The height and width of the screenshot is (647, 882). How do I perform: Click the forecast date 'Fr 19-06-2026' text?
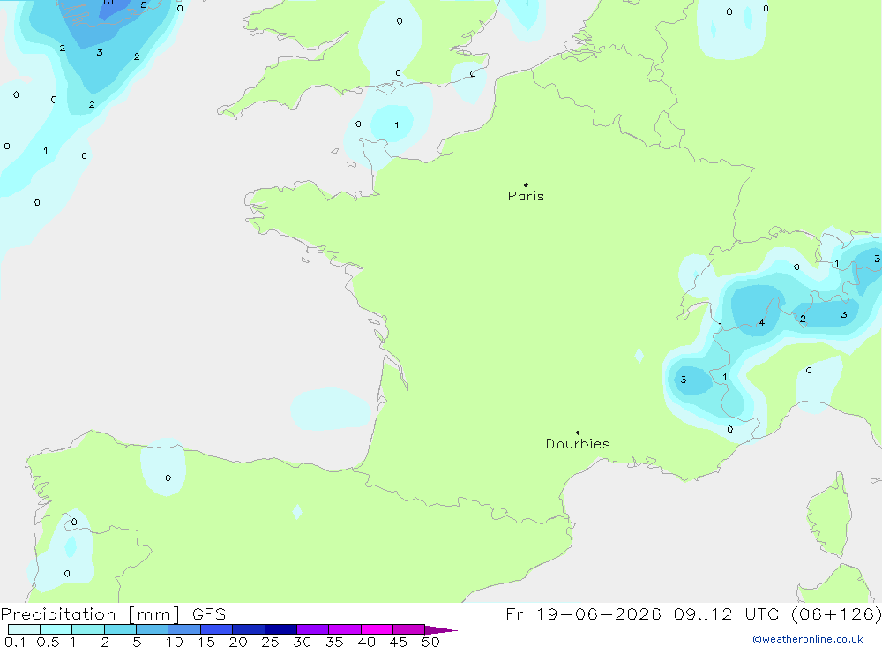click(583, 613)
